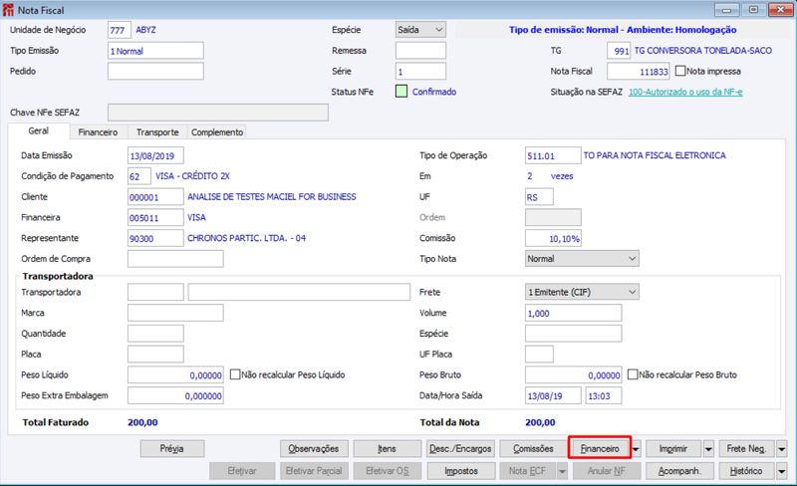
Task: Click the TG field showing 991
Action: coord(619,51)
